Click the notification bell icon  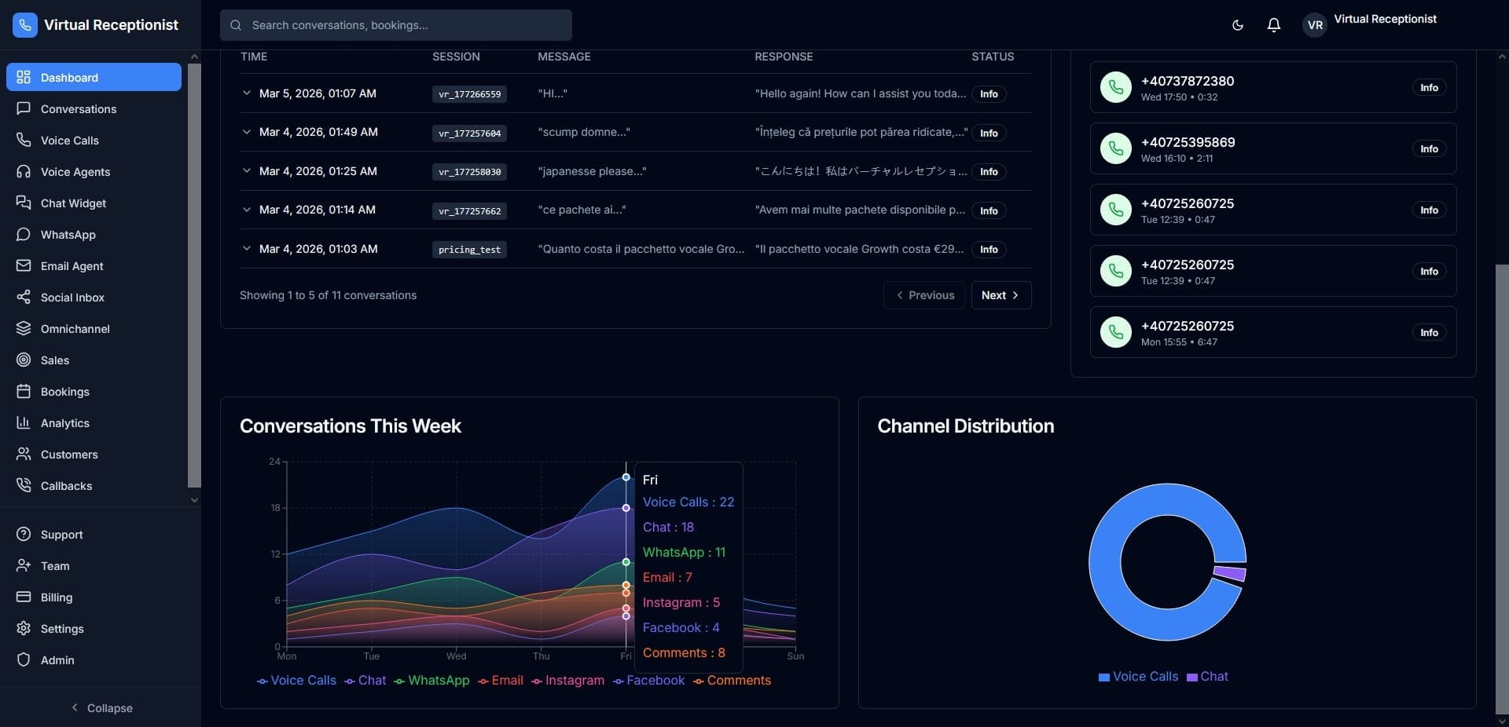click(x=1273, y=24)
